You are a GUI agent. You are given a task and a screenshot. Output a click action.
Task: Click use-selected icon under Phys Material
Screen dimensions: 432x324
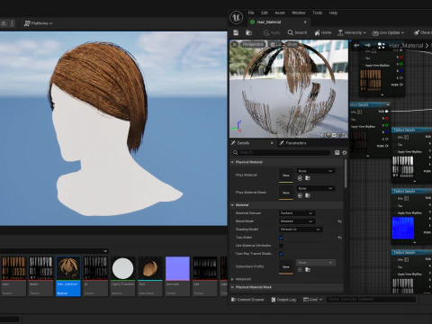[x=300, y=178]
